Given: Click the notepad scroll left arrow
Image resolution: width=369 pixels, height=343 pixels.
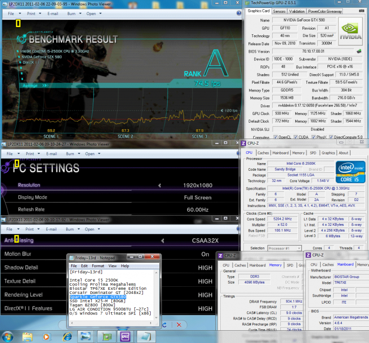Looking at the screenshot, I should click(72, 323).
